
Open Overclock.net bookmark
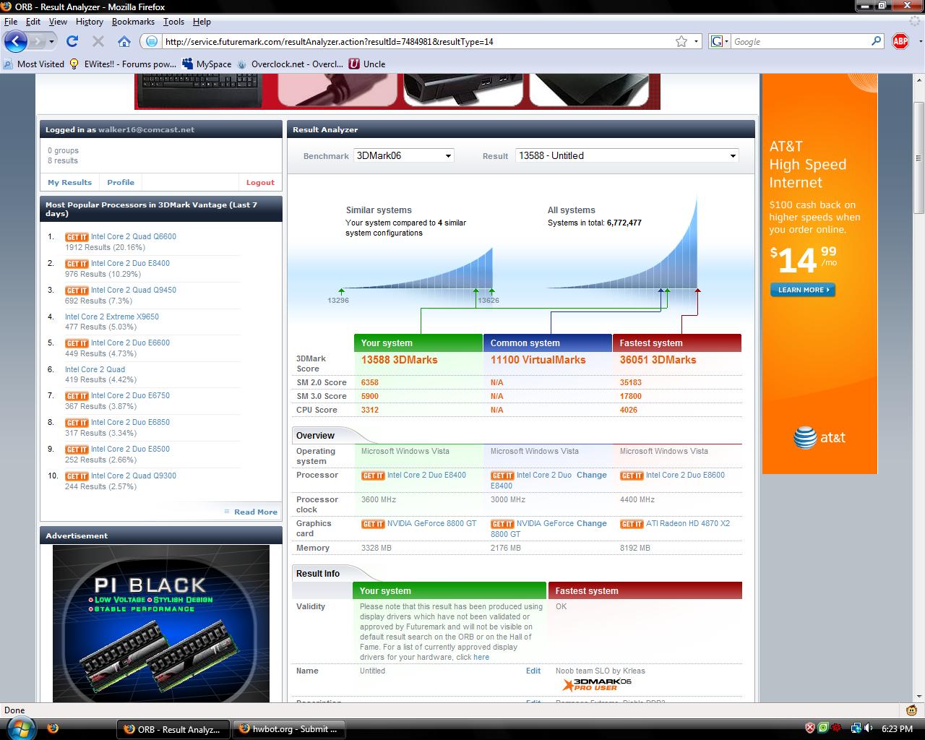290,64
